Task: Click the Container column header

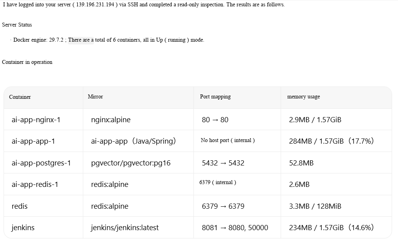Action: tap(20, 97)
